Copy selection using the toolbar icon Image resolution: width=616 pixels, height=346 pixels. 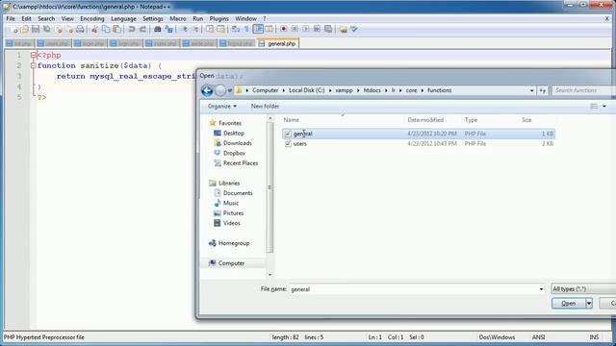click(106, 29)
